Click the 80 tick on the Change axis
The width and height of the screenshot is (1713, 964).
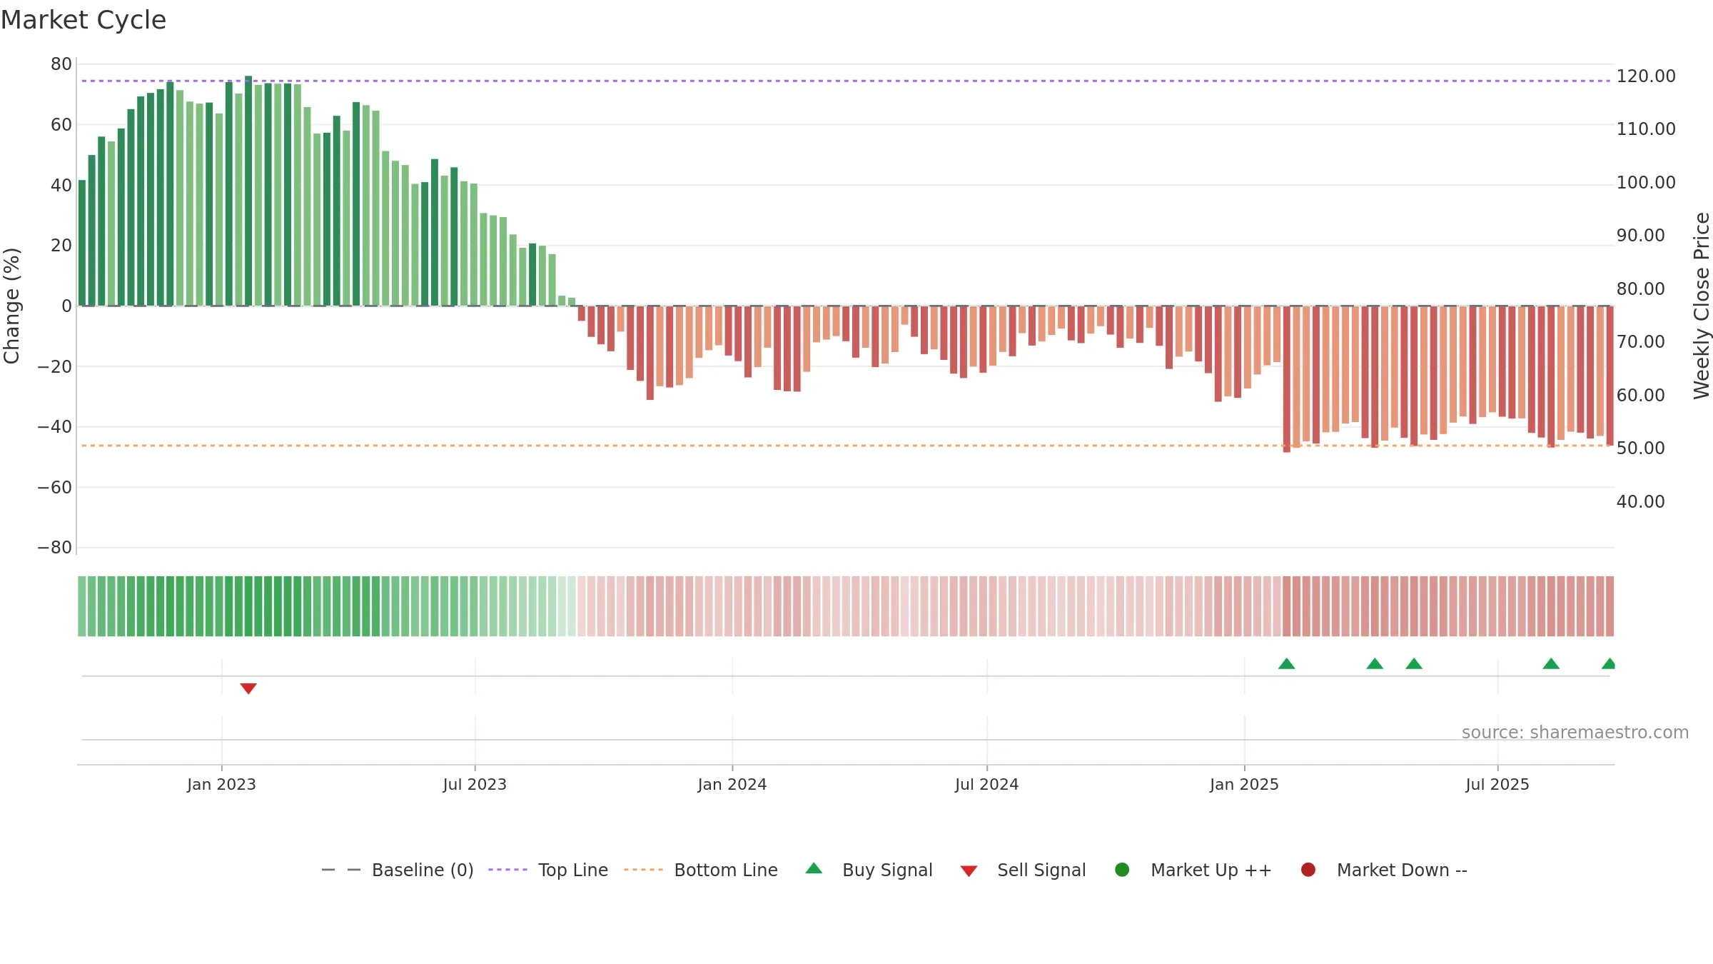point(61,64)
